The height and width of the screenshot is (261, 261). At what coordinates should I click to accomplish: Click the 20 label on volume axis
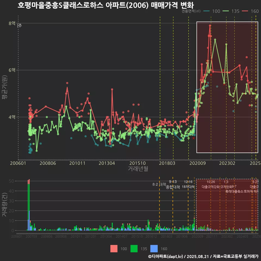11,211
